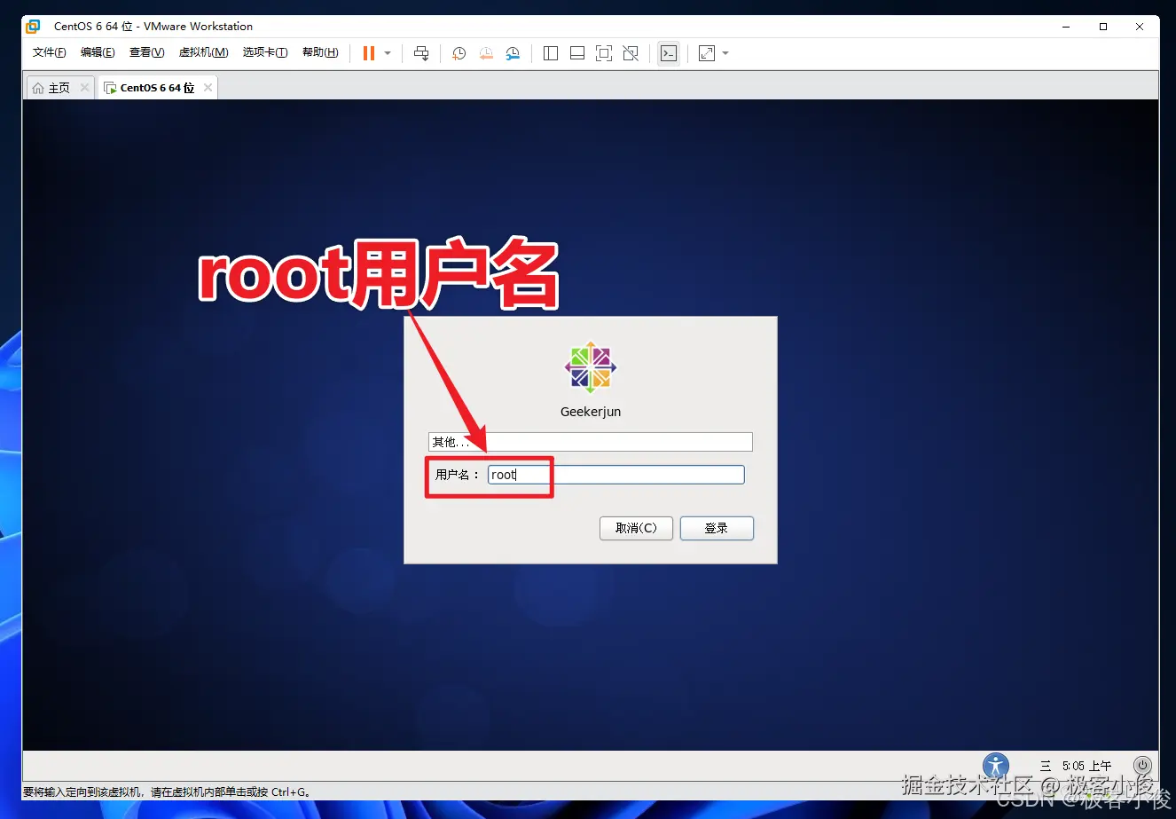Pause the virtual machine with the orange pause button

[x=369, y=53]
